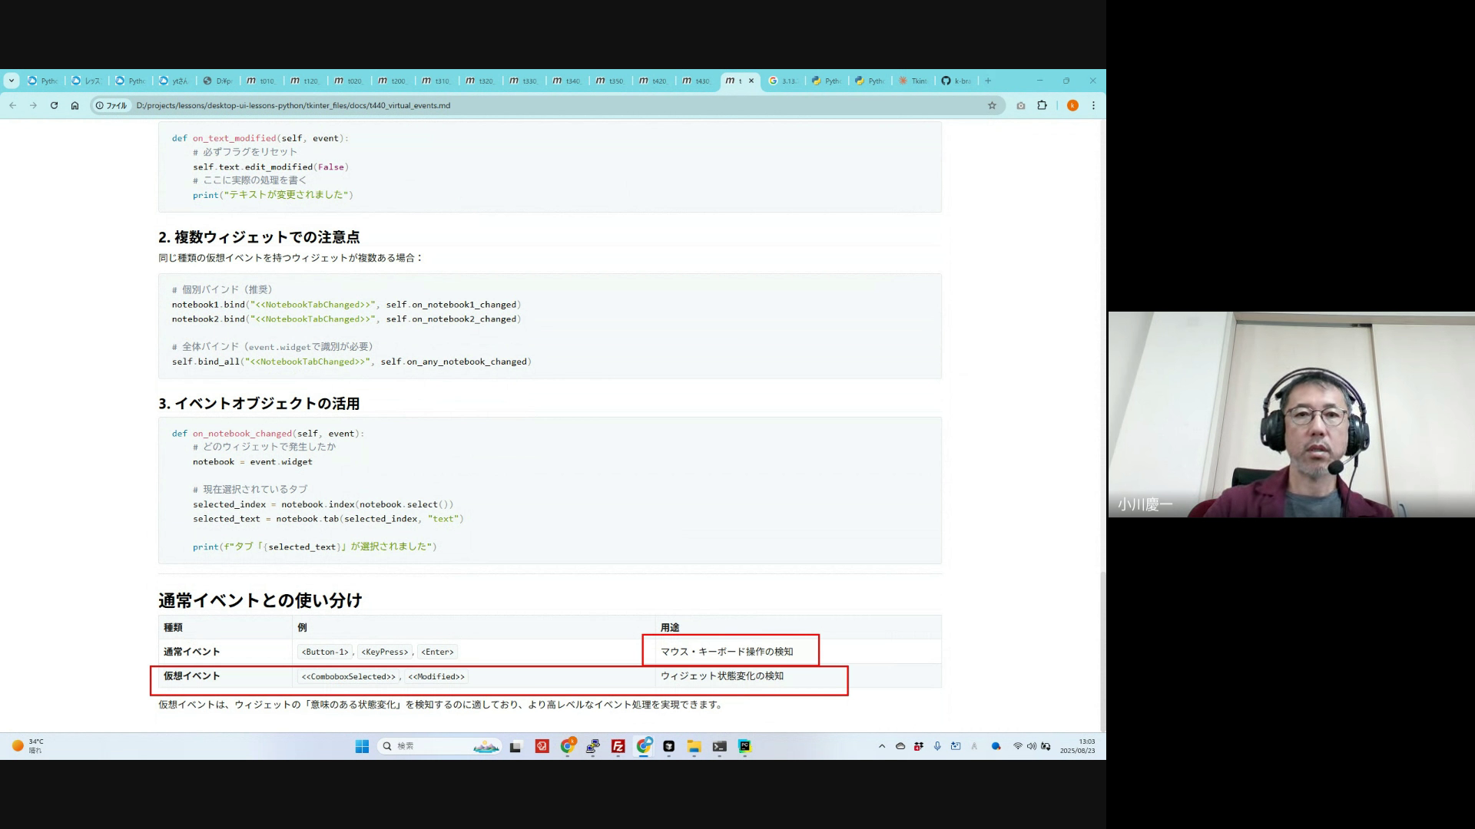Open the Chrome three-dots menu
The width and height of the screenshot is (1475, 829).
coord(1093,105)
